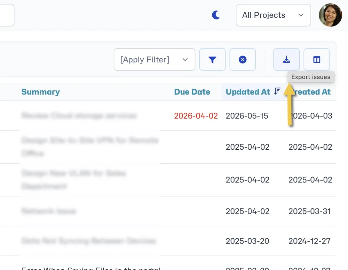This screenshot has width=348, height=270.
Task: Expand the [Apply Filter] dropdown
Action: (x=155, y=60)
